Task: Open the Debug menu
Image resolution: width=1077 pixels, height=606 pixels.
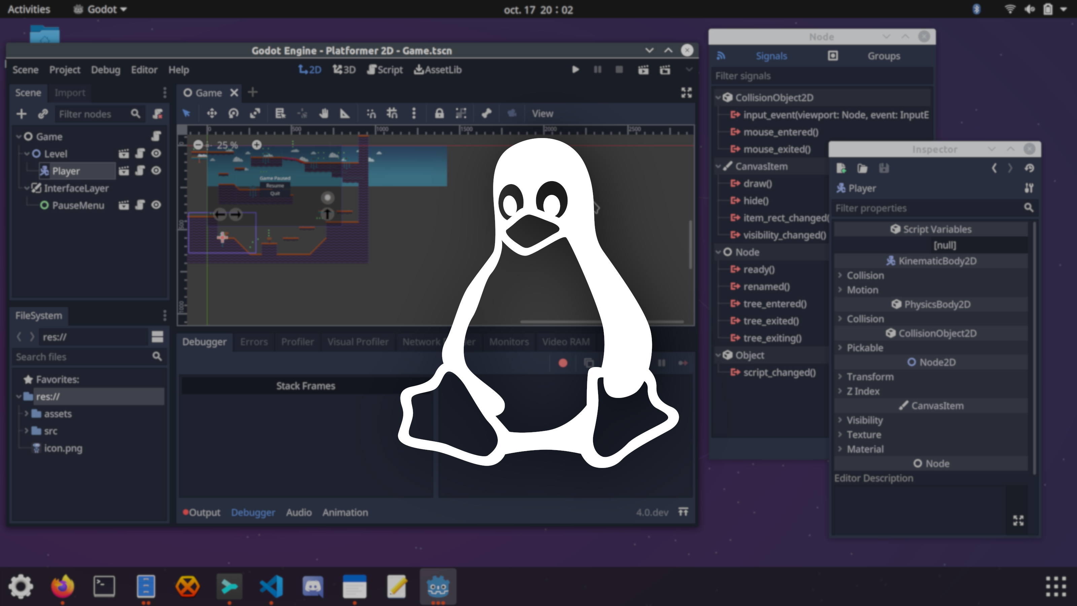Action: point(105,69)
